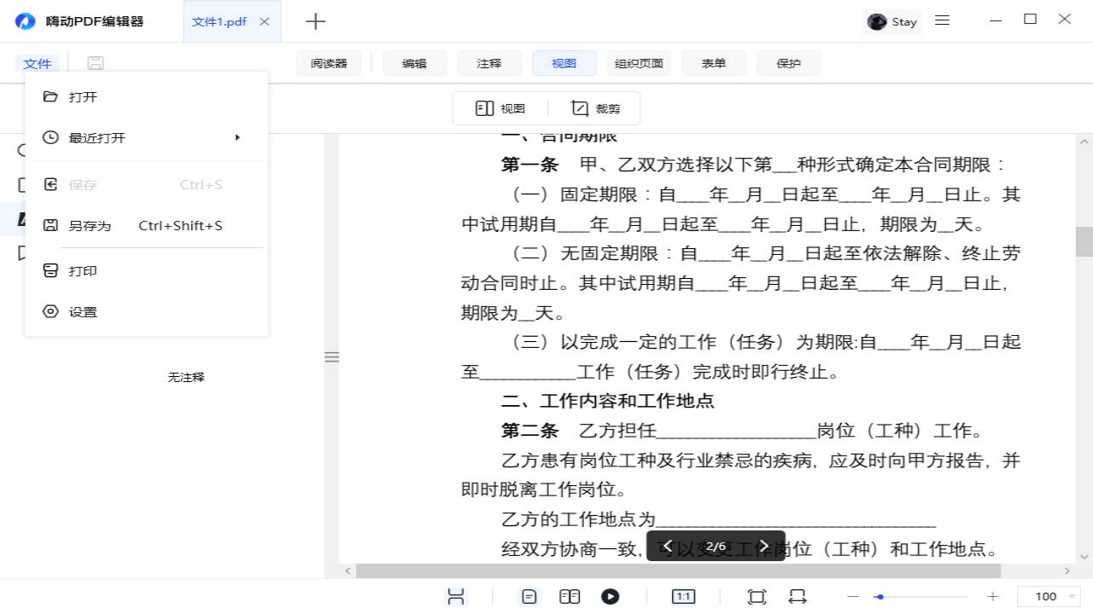
Task: Go to next page using right arrow
Action: [x=764, y=546]
